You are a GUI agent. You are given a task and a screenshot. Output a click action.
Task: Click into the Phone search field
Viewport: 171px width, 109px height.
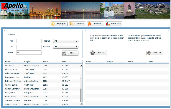click(x=29, y=52)
